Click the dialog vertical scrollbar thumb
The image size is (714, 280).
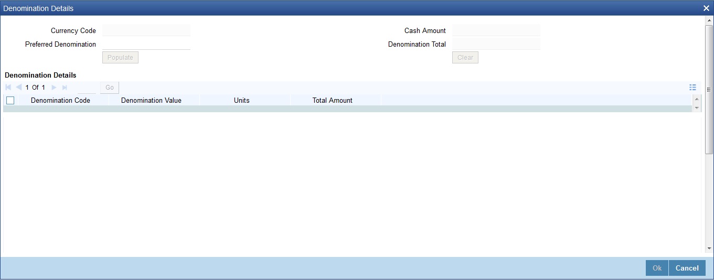pos(709,89)
